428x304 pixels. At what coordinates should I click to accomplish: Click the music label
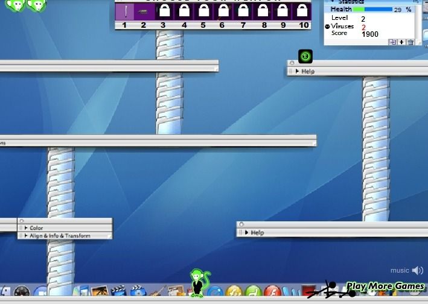coord(400,270)
